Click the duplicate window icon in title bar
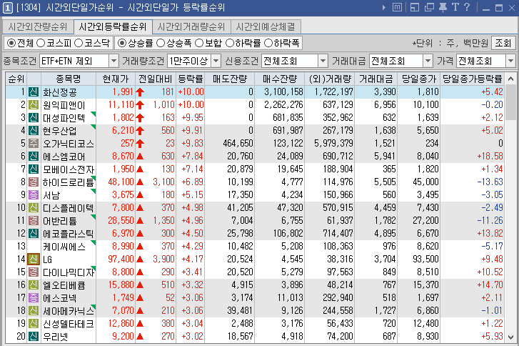519x346 pixels. pyautogui.click(x=429, y=7)
